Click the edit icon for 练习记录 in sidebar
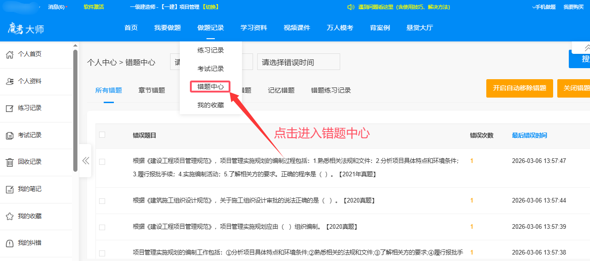 pos(9,109)
